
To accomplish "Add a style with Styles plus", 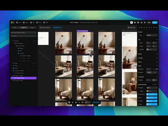I will (157, 66).
